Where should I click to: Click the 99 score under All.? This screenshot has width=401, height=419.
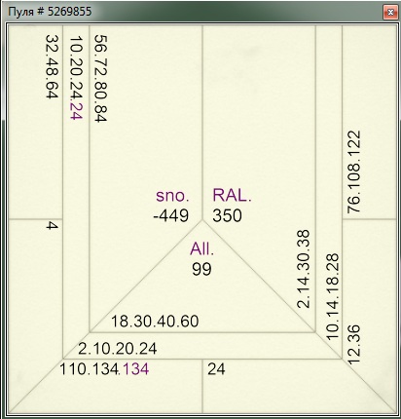coord(201,269)
